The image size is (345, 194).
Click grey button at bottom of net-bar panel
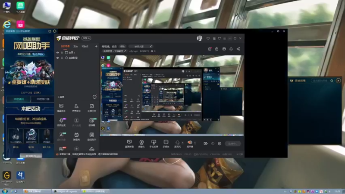pos(31,156)
